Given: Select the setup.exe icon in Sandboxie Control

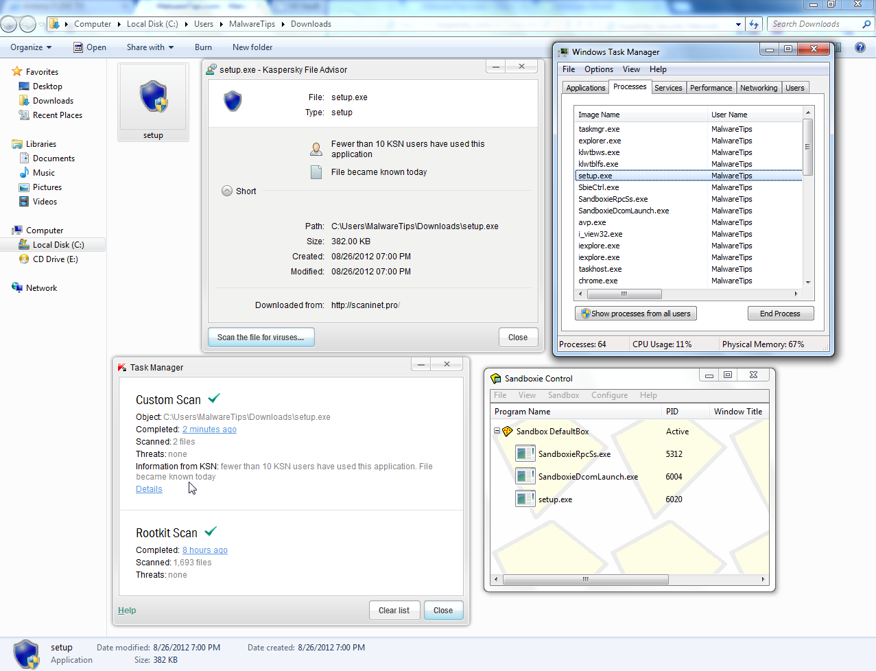Looking at the screenshot, I should (525, 499).
